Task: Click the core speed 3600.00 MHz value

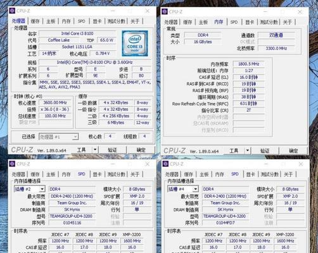Action: tap(55, 102)
